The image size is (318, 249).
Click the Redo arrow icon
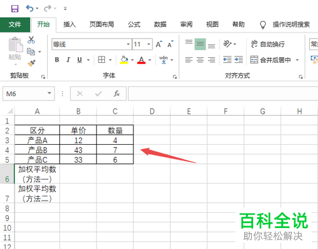(48, 8)
